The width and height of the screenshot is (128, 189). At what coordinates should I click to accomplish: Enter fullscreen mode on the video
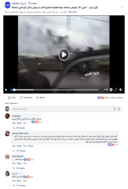[x=116, y=90]
